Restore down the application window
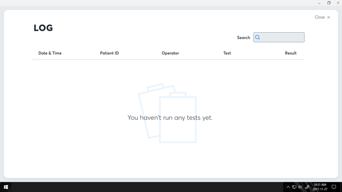This screenshot has height=192, width=342. point(329,3)
